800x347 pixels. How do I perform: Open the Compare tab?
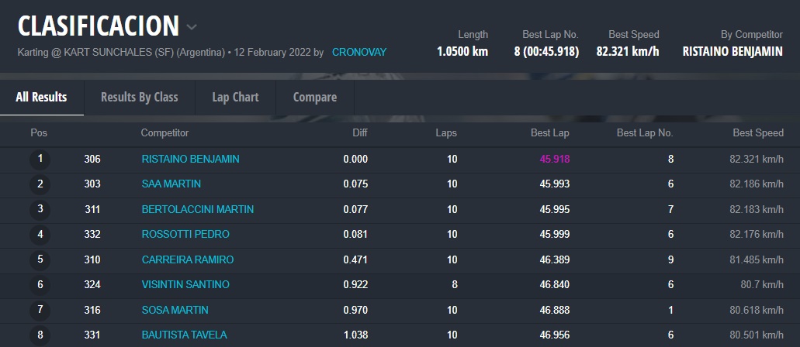[314, 97]
